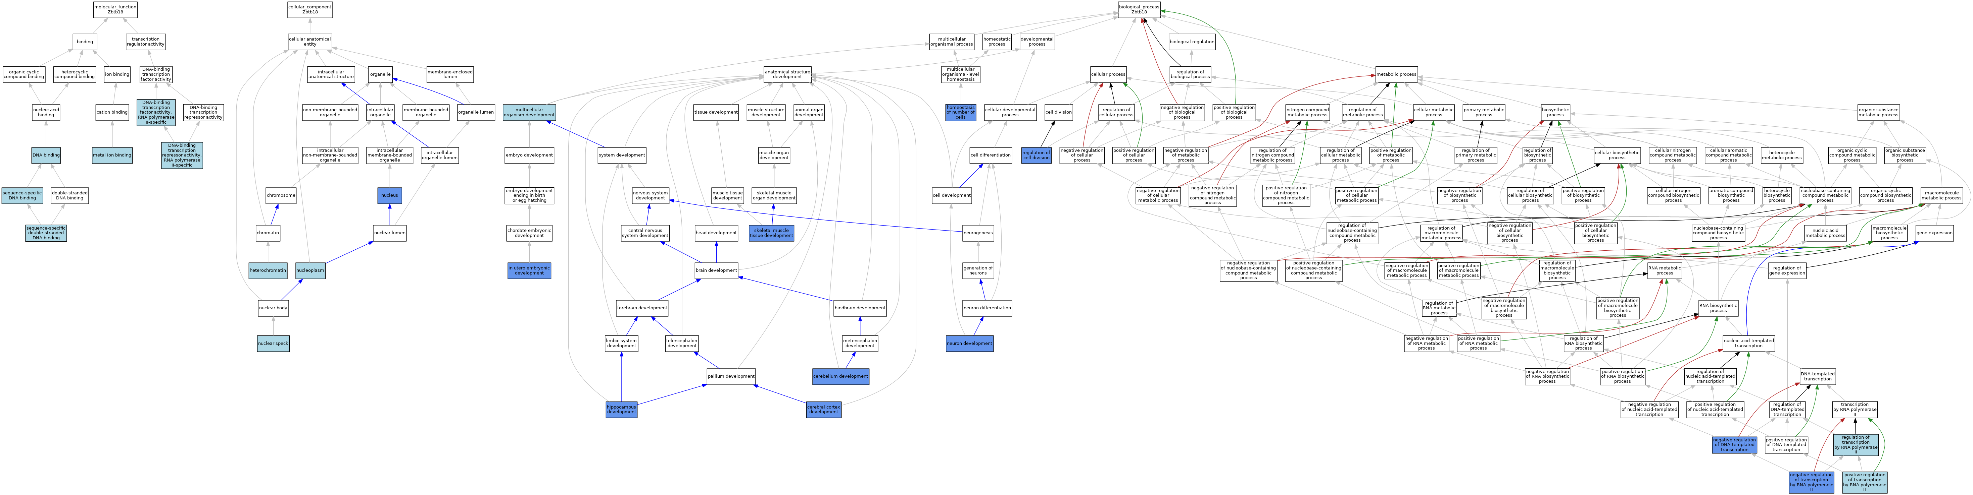1973x495 pixels.
Task: Click the nuclear speck node
Action: [x=274, y=344]
